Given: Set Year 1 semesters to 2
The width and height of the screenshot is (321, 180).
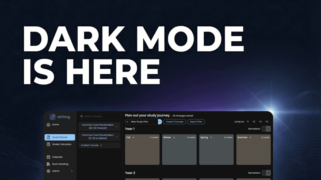Looking at the screenshot, I should coord(264,129).
